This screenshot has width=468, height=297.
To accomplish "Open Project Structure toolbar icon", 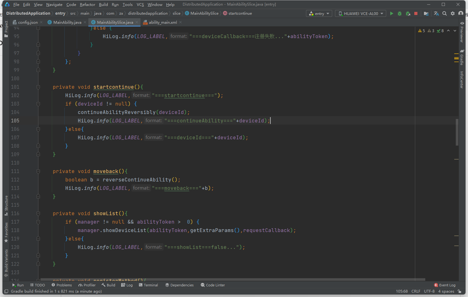I will (426, 13).
